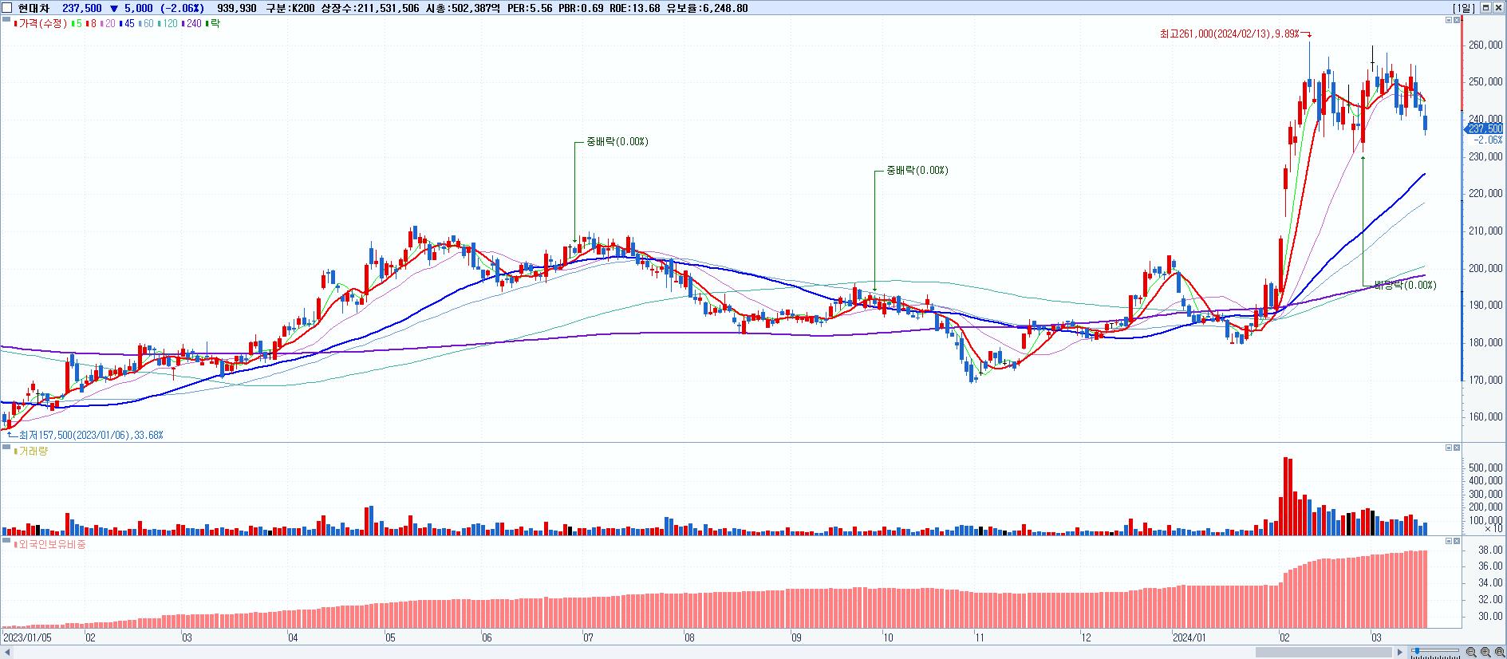The height and width of the screenshot is (659, 1507).
Task: Click the -2.06% label under price tag
Action: click(x=1488, y=140)
